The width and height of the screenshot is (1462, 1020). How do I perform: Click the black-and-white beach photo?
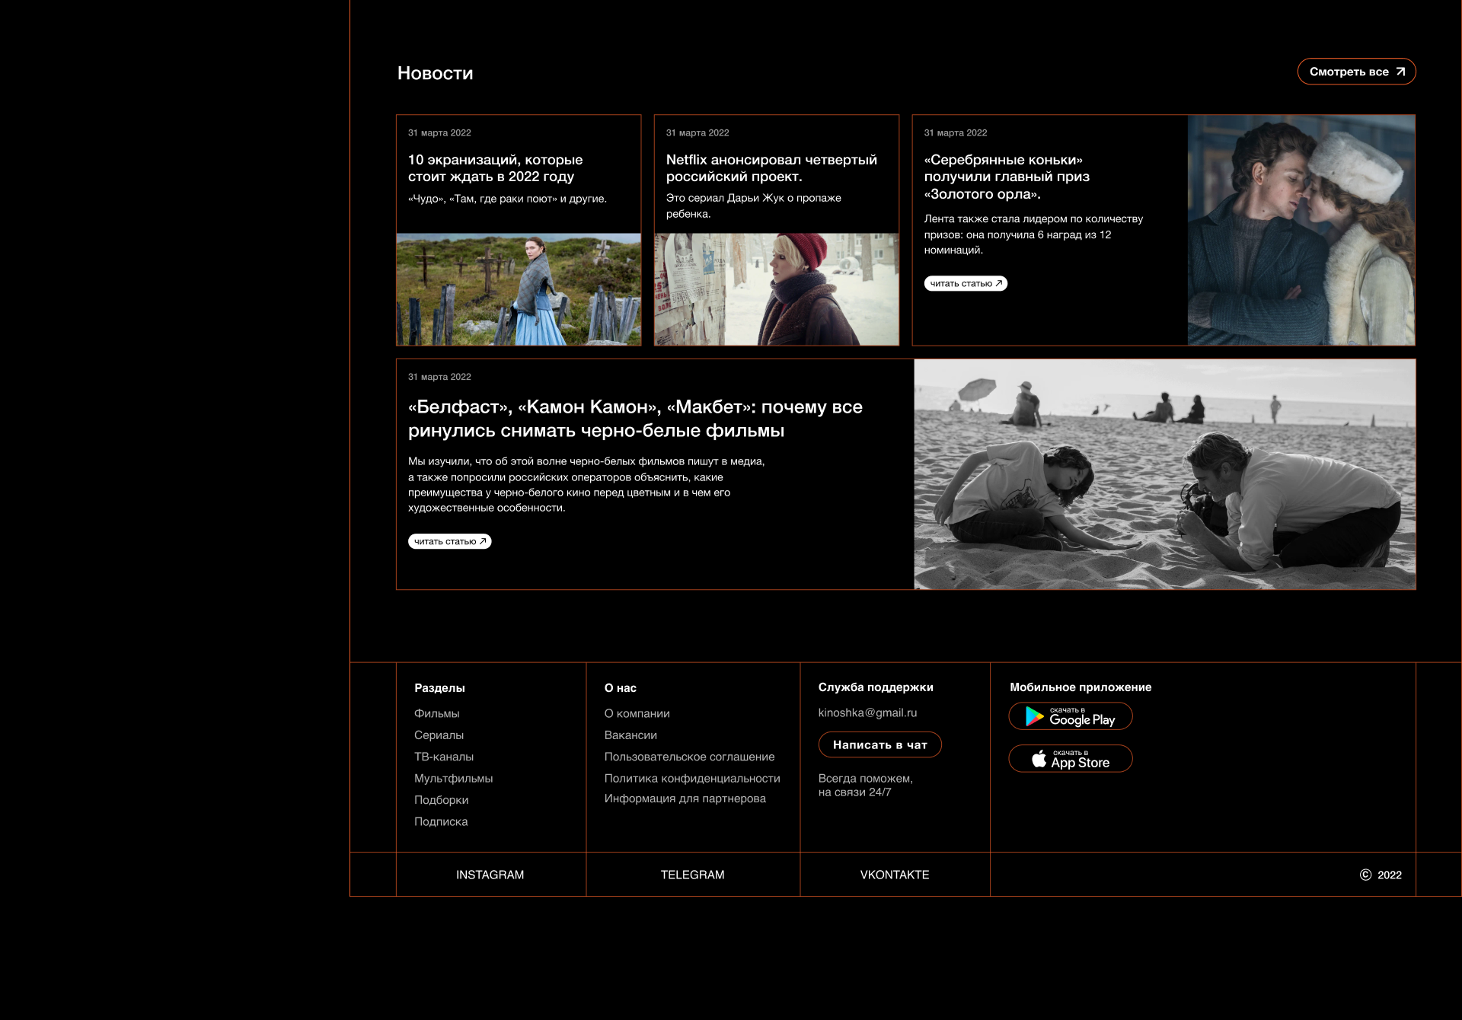click(1164, 474)
